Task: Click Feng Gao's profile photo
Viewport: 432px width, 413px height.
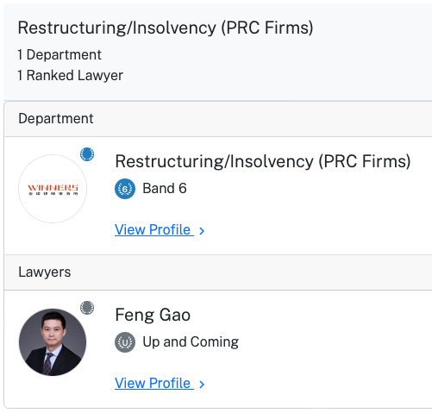Action: click(x=53, y=342)
